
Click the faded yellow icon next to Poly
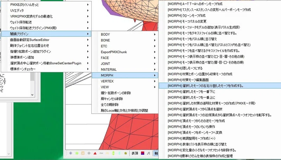[107, 153]
